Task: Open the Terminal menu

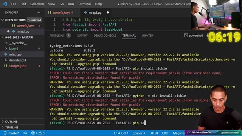Action: pyautogui.click(x=84, y=4)
